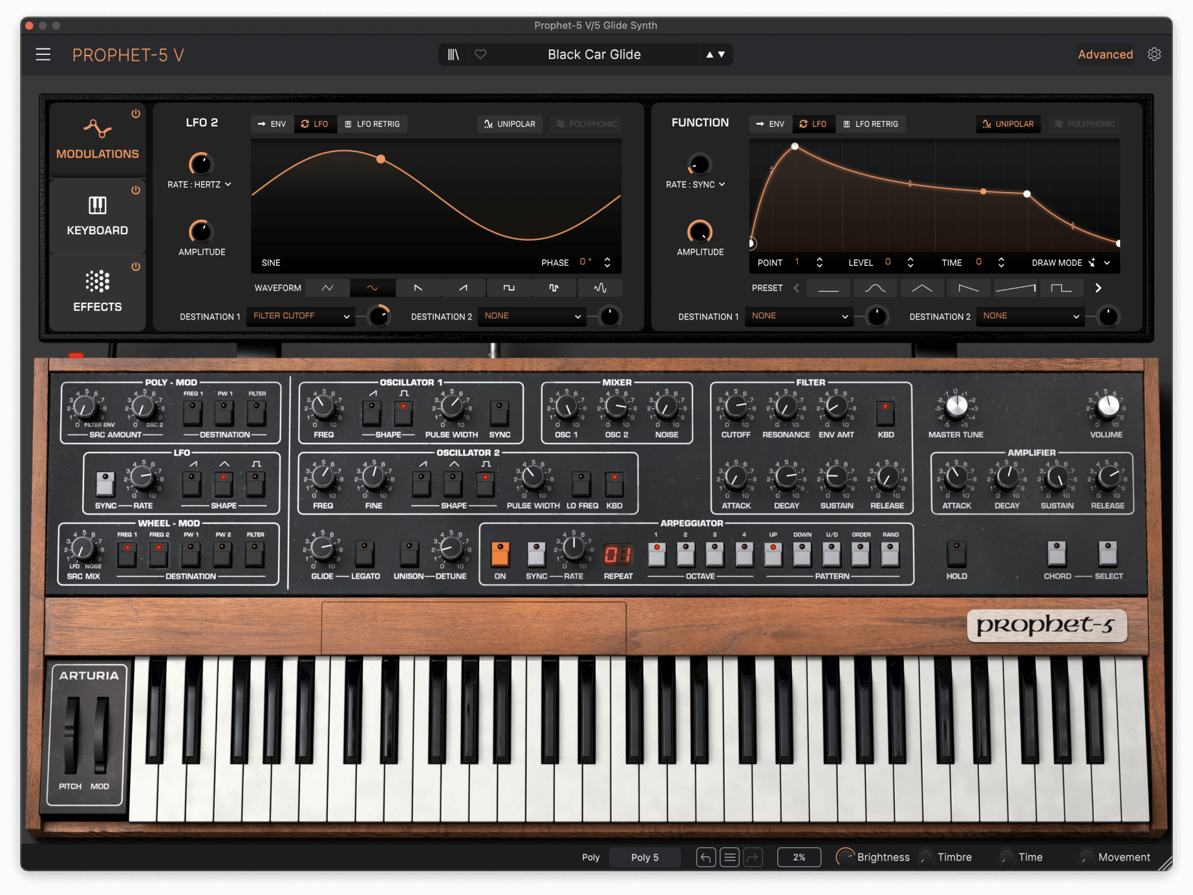This screenshot has height=895, width=1193.
Task: Toggle the arpeggiator ON switch
Action: coord(500,555)
